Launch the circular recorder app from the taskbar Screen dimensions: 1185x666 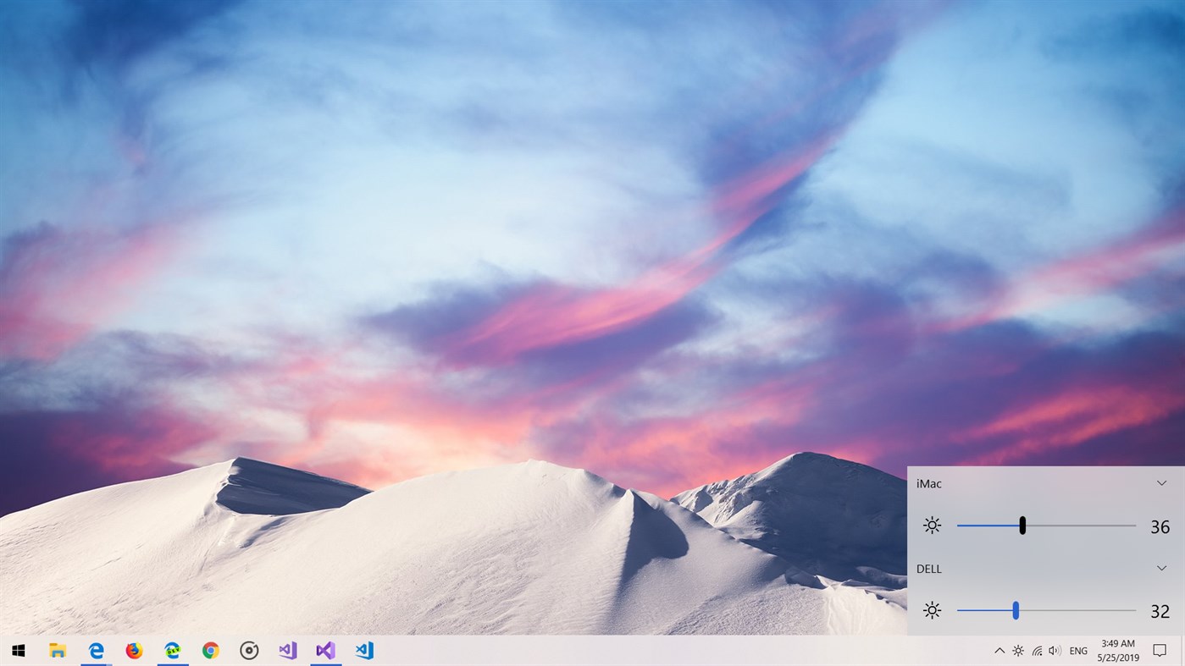(x=249, y=650)
